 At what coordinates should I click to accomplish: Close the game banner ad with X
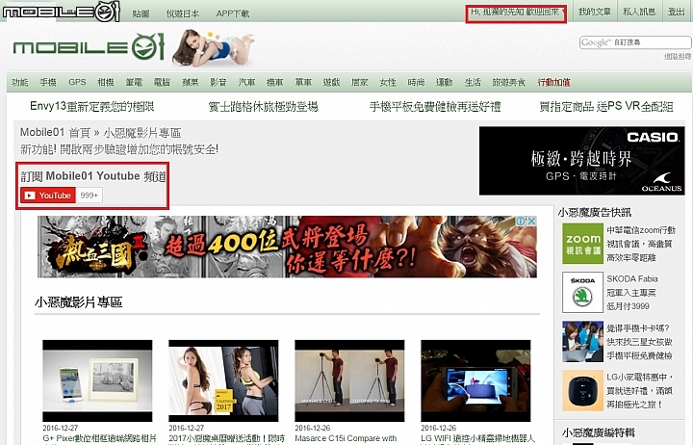[531, 221]
